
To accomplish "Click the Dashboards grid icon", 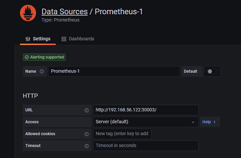I will (64, 39).
